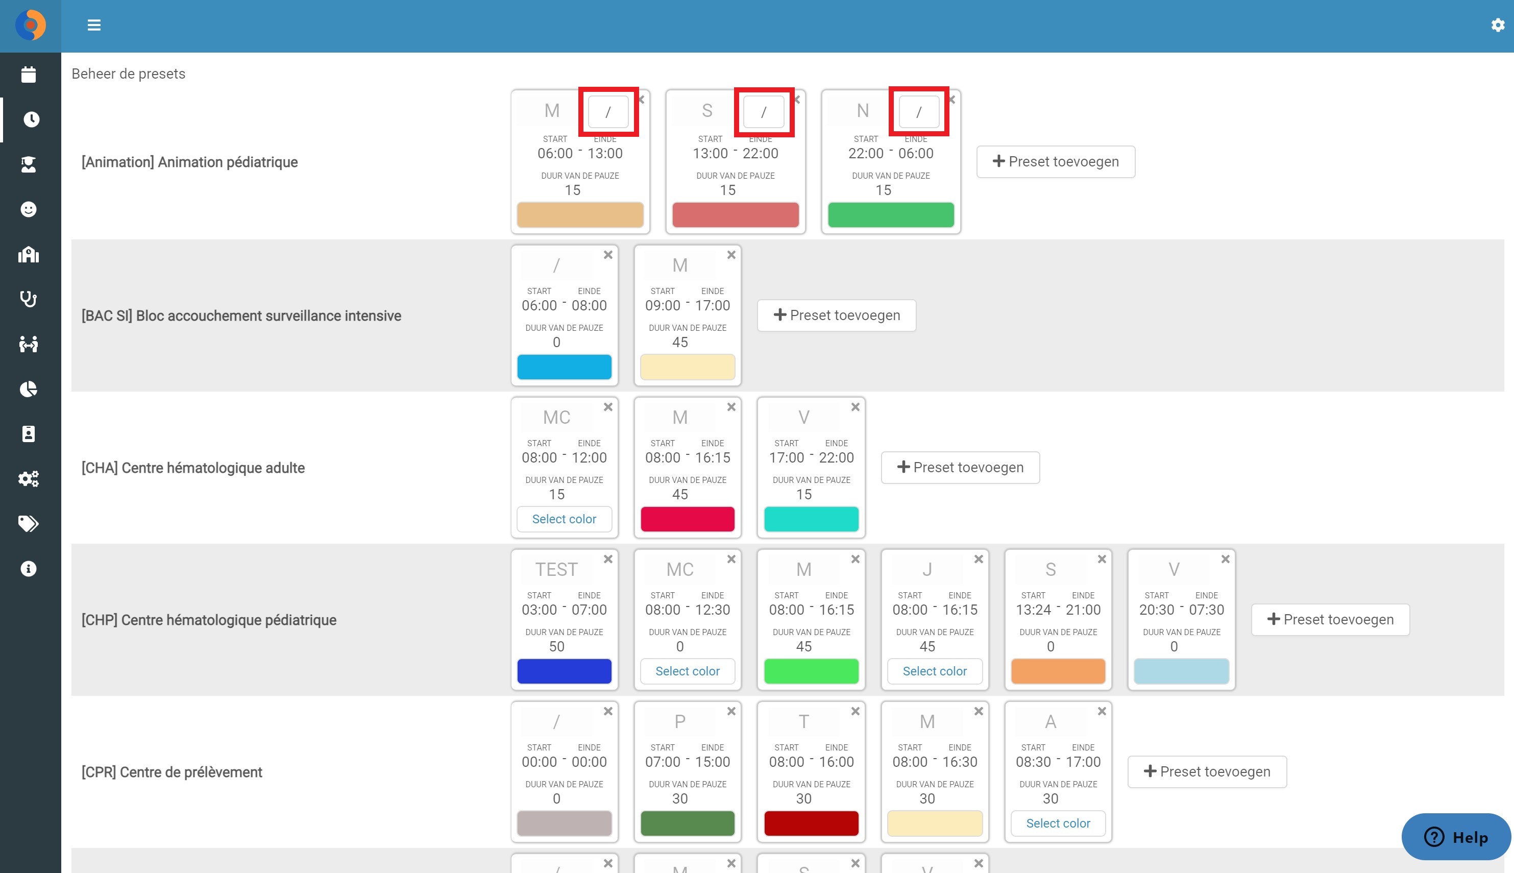
Task: Select color for the CHP J preset
Action: (935, 671)
